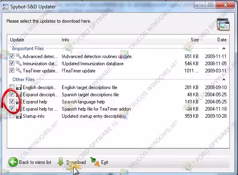
Task: Check Advanced detection routines update checkbox
Action: point(12,56)
